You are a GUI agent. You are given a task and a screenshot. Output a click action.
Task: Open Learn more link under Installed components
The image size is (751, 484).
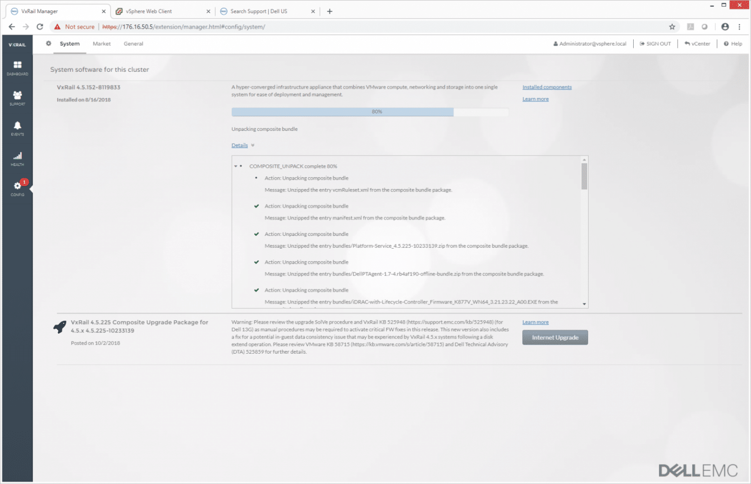[535, 99]
